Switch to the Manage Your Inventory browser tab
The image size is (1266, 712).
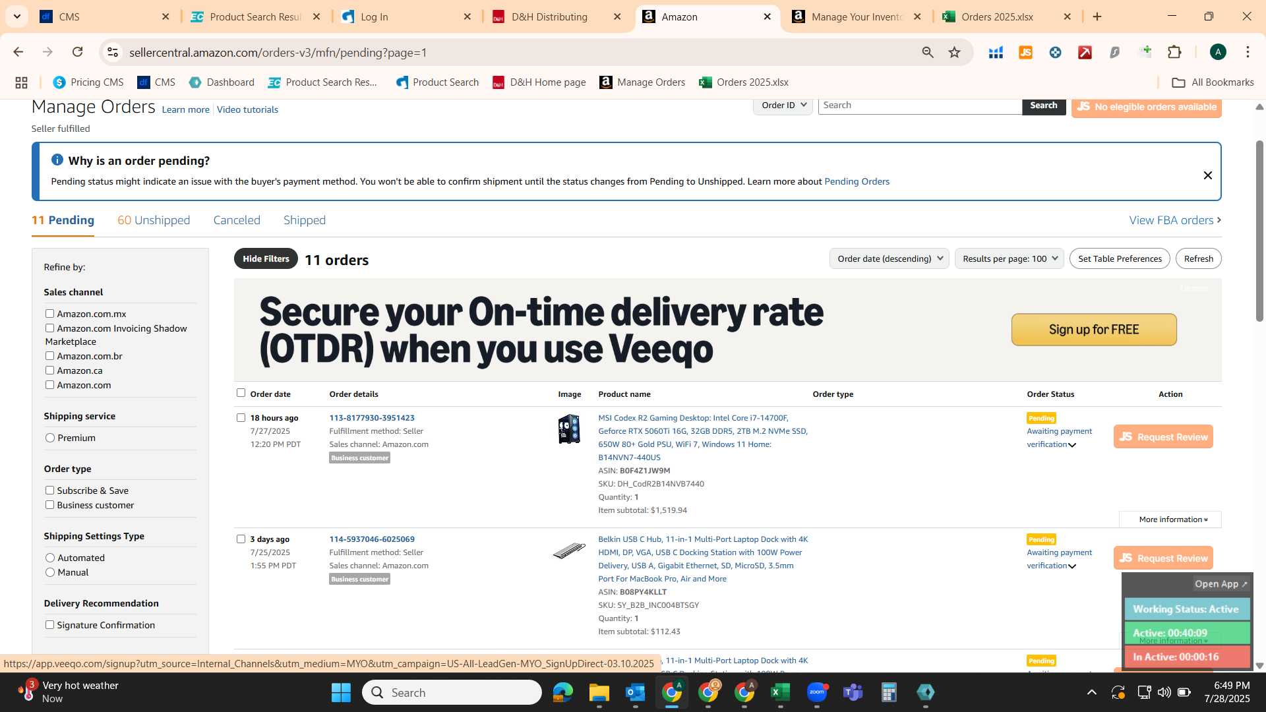pos(857,16)
